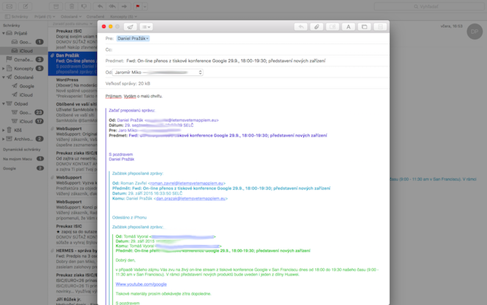Open the Koncepty (5) favorites dropdown
This screenshot has height=305, width=487.
click(123, 16)
